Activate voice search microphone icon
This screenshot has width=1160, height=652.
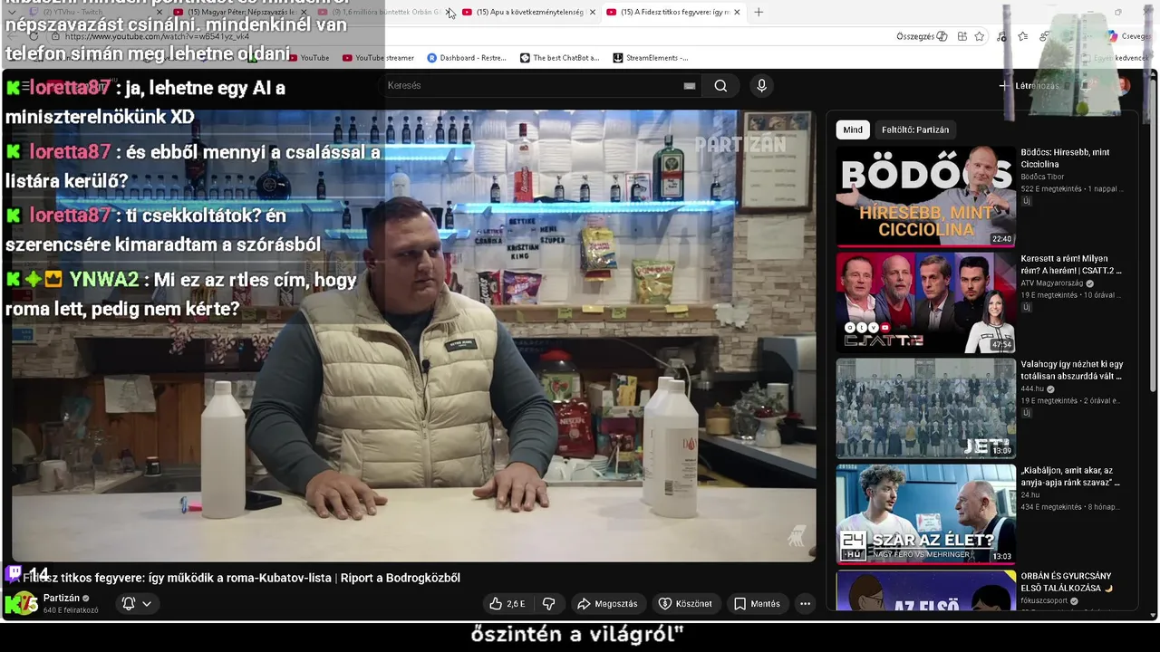tap(761, 85)
